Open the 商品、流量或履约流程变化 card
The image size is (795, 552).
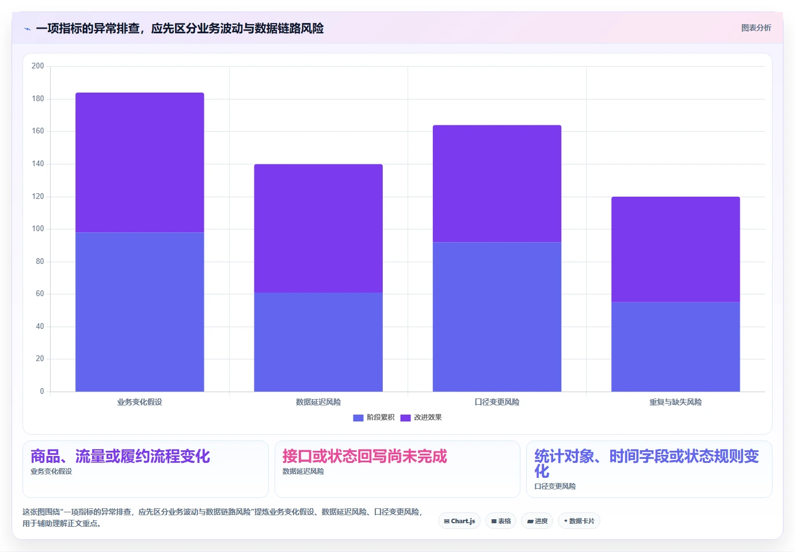[x=146, y=469]
